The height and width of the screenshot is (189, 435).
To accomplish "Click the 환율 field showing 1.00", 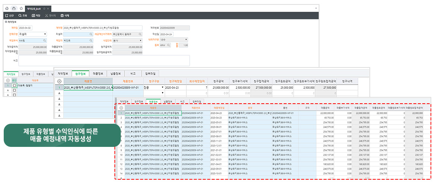I will [x=183, y=45].
